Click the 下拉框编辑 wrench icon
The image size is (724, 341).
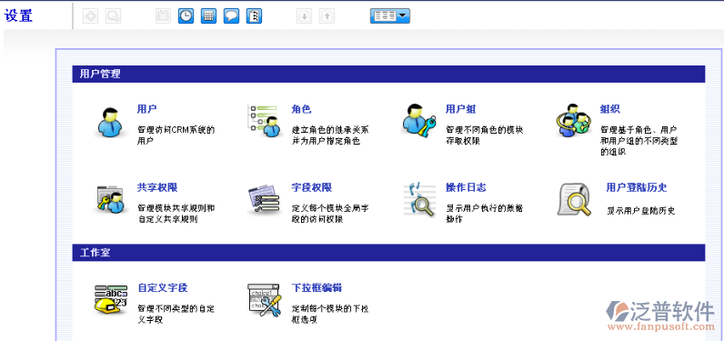point(265,300)
